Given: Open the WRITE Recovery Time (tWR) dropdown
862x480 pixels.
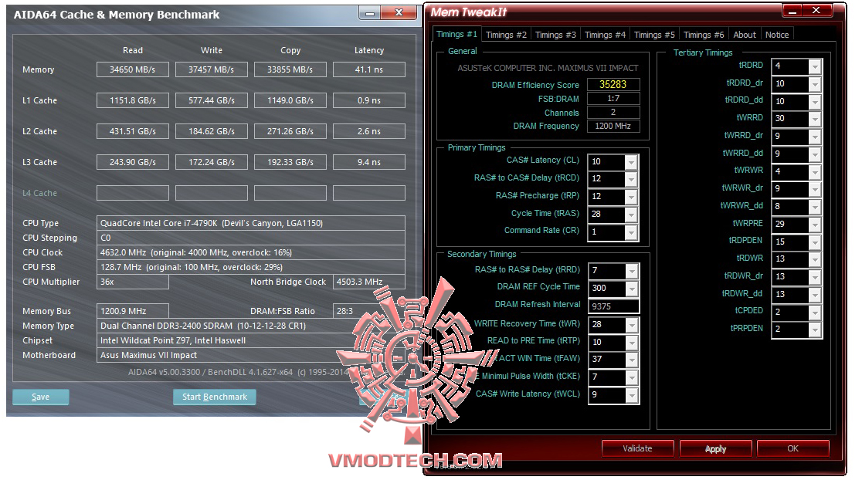Looking at the screenshot, I should click(632, 325).
